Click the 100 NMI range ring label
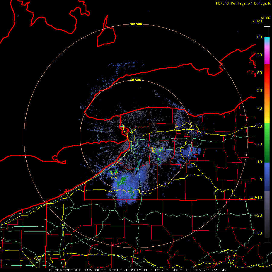The image size is (272, 272). click(x=136, y=24)
